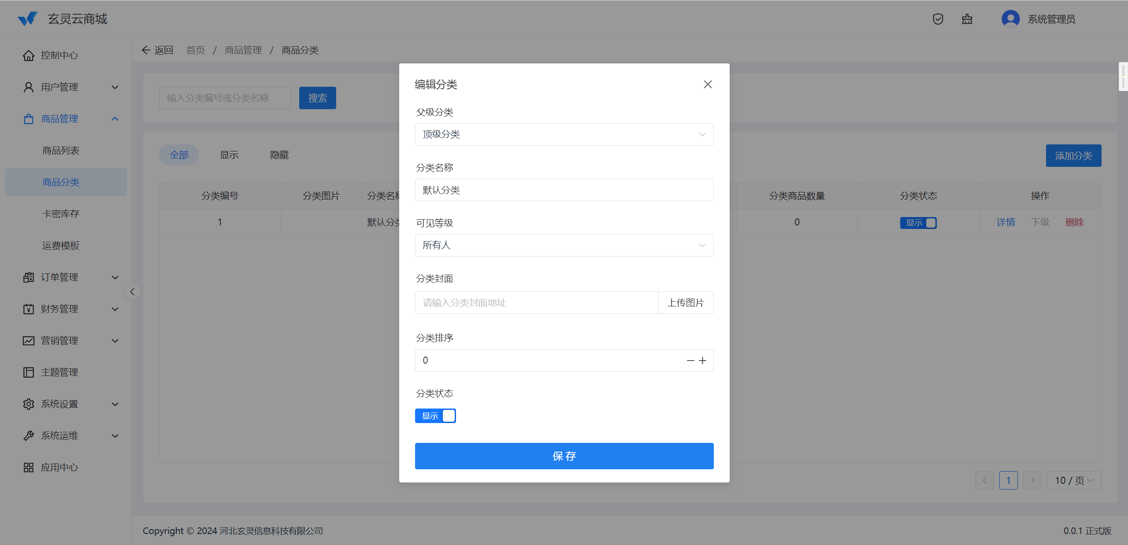Switch to the 隐藏 filter tab

[x=279, y=155]
